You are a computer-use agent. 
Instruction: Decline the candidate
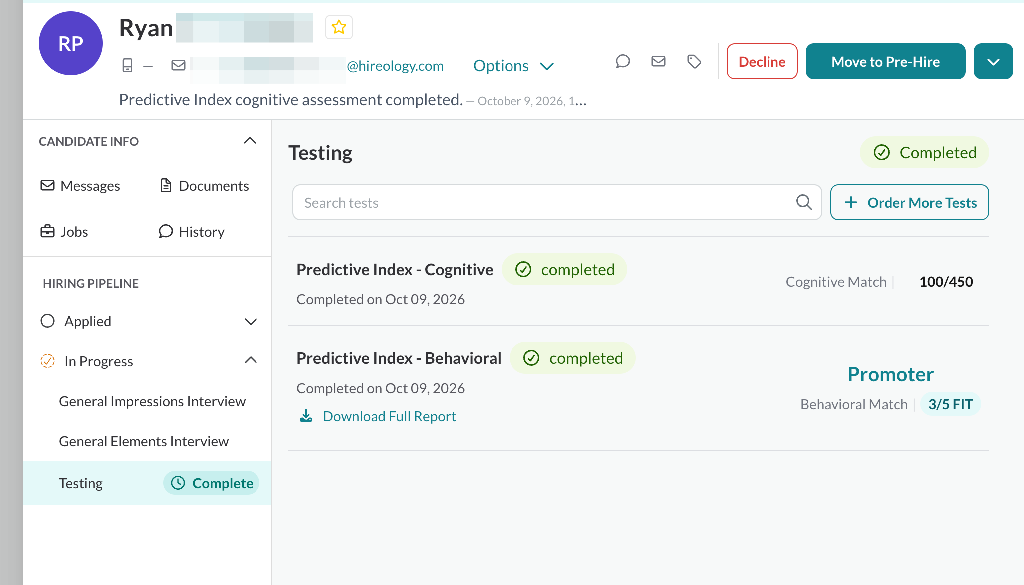(x=762, y=61)
